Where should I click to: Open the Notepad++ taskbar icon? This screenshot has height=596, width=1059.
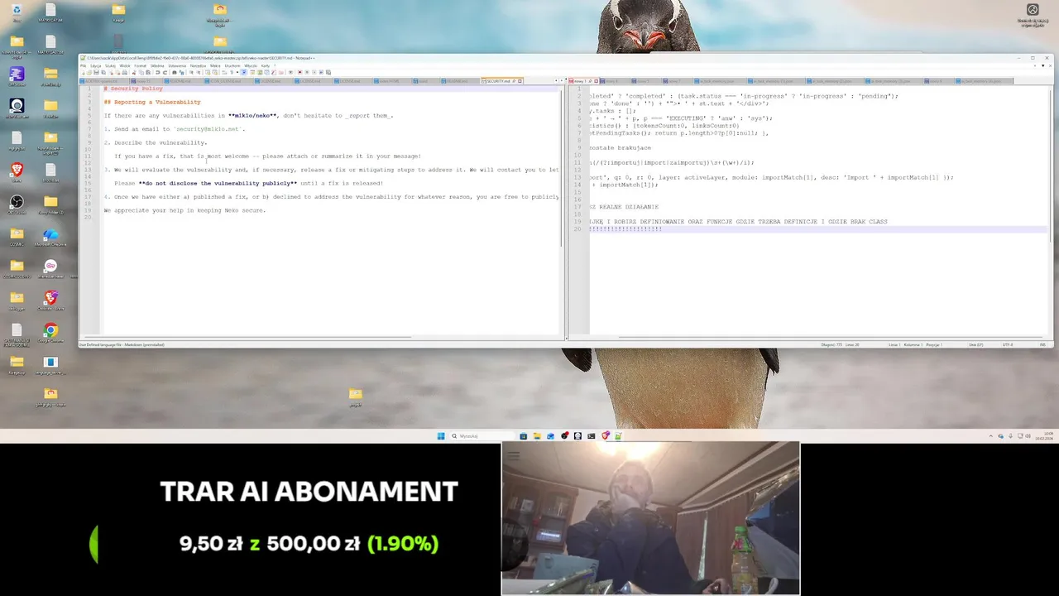pos(618,436)
